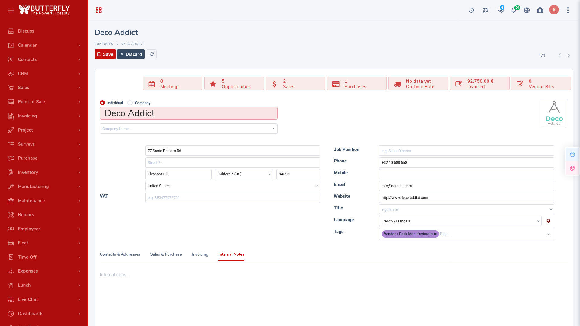Image resolution: width=580 pixels, height=326 pixels.
Task: Click the refresh icon beside Discard
Action: (152, 54)
